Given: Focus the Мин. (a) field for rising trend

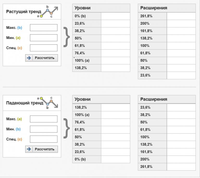Looking at the screenshot, I should (x=43, y=38).
